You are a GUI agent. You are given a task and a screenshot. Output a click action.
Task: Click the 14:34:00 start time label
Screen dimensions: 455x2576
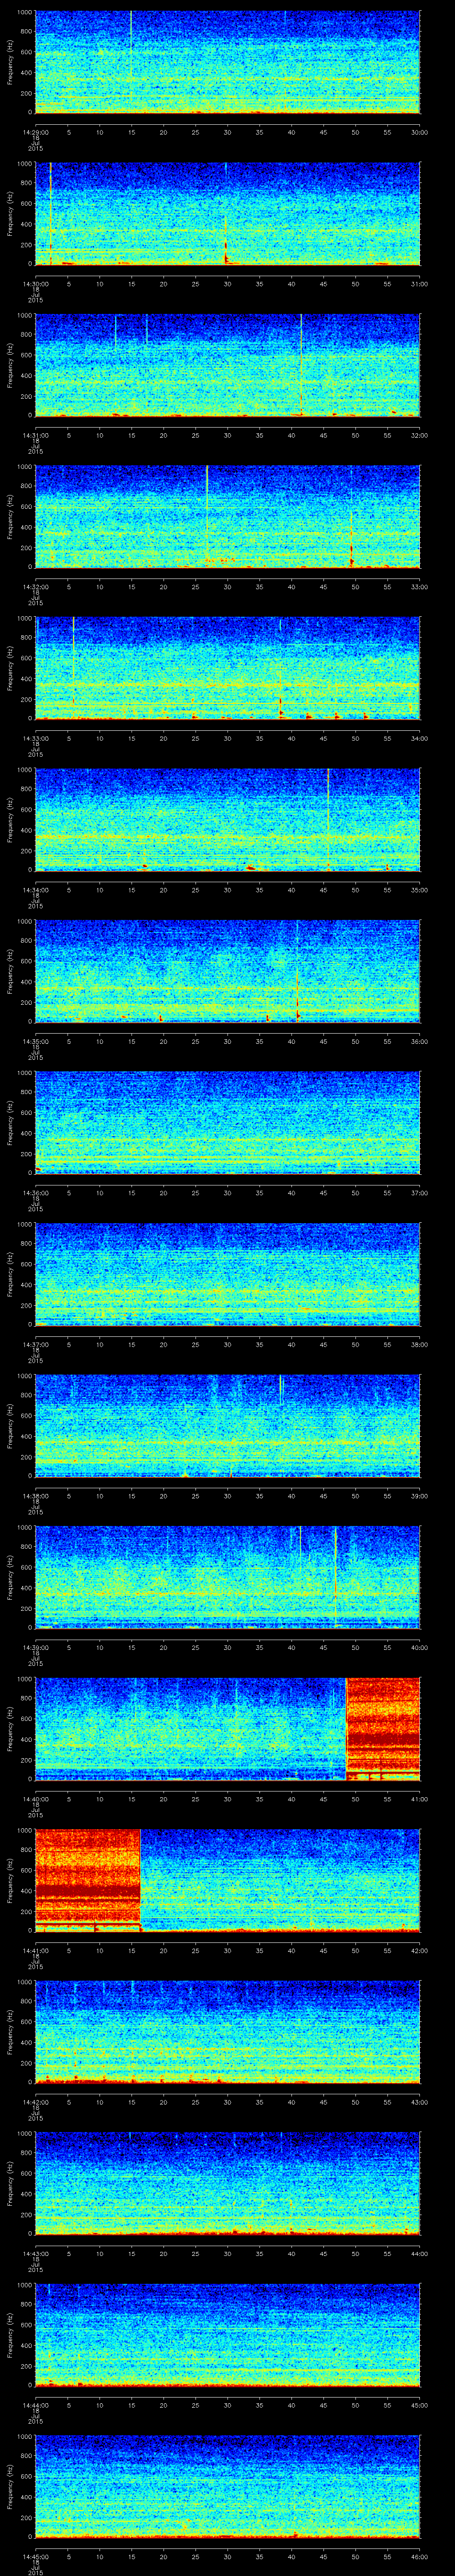(x=35, y=890)
